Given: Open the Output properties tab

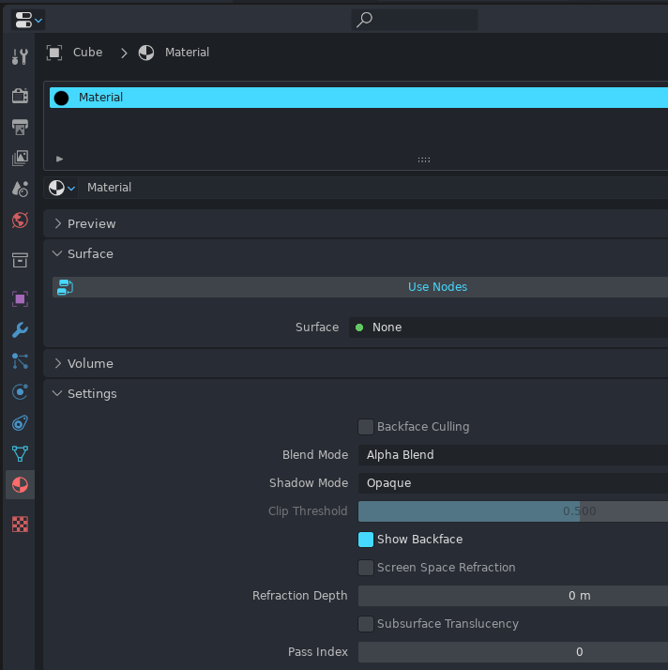Looking at the screenshot, I should click(20, 127).
